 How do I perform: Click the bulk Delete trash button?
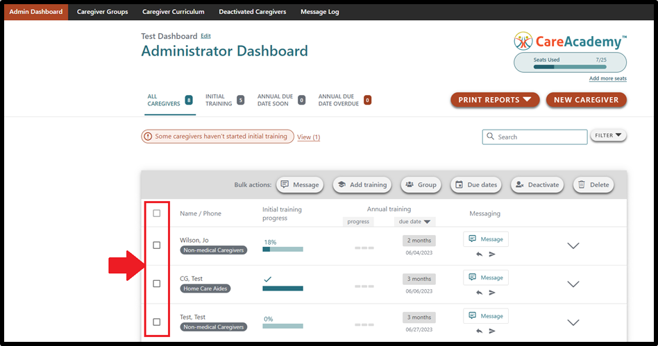click(593, 184)
